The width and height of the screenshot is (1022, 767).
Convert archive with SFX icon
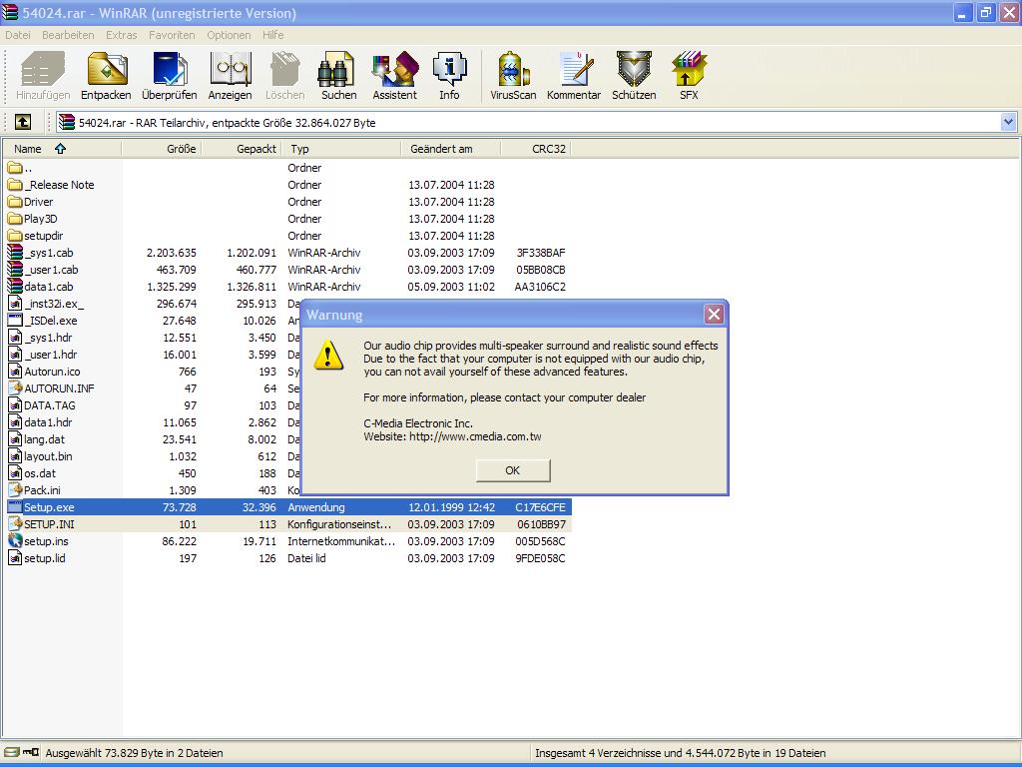[x=689, y=76]
